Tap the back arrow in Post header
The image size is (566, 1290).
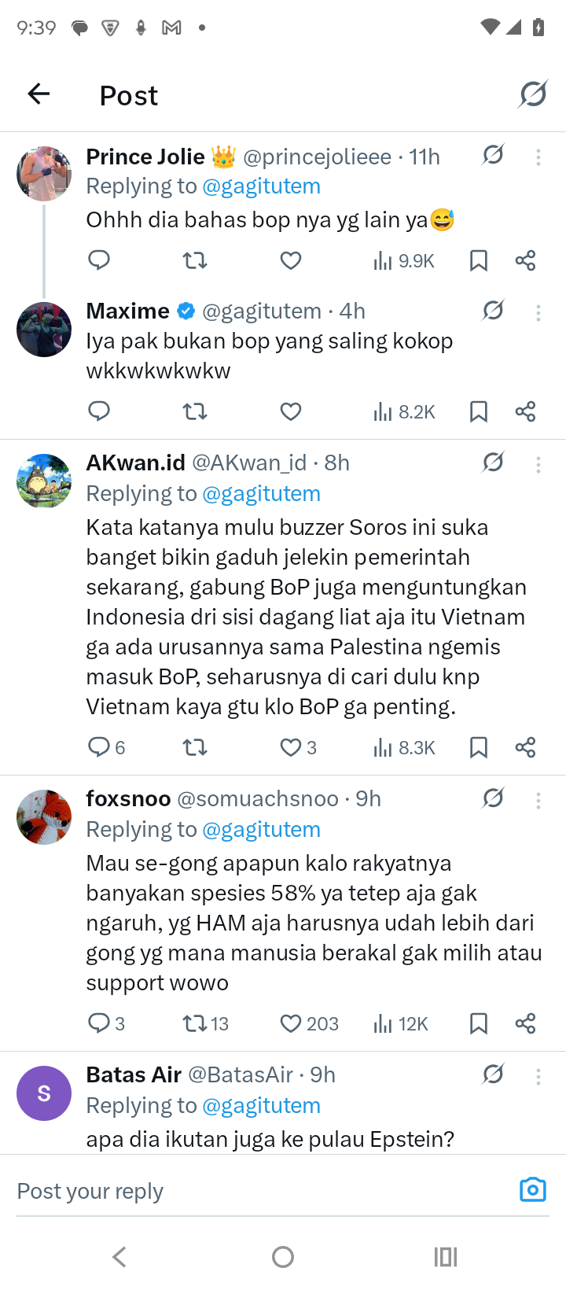coord(39,94)
